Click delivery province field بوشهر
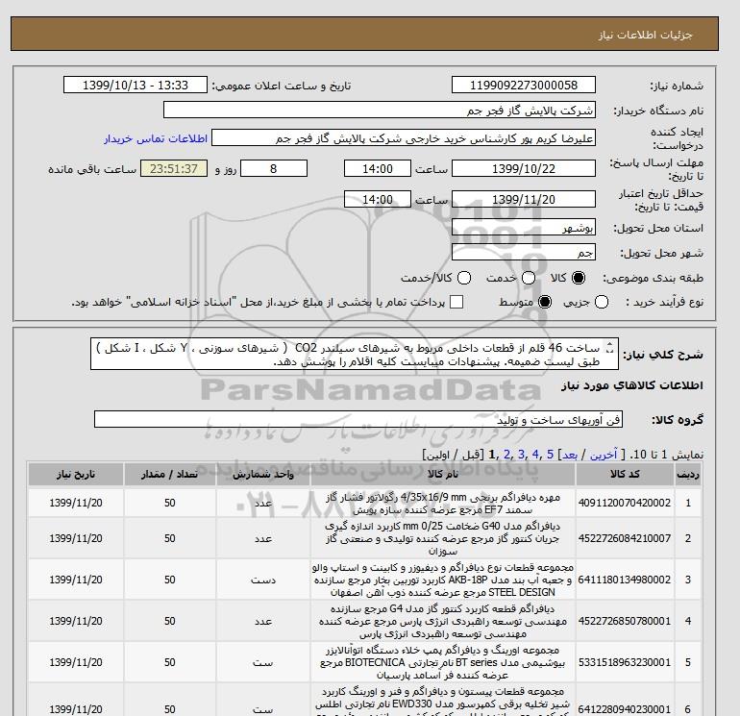 click(x=524, y=228)
